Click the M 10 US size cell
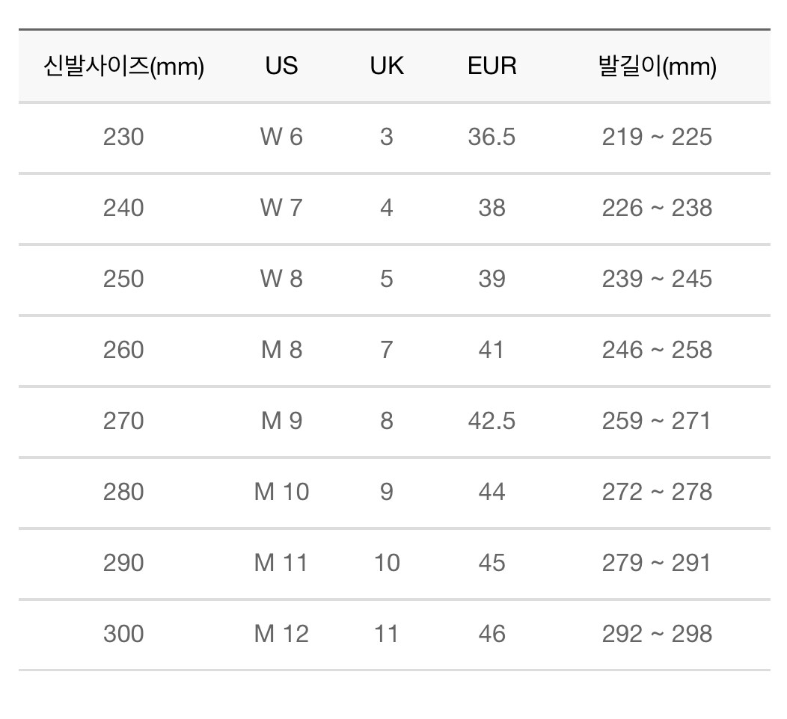 pyautogui.click(x=281, y=492)
